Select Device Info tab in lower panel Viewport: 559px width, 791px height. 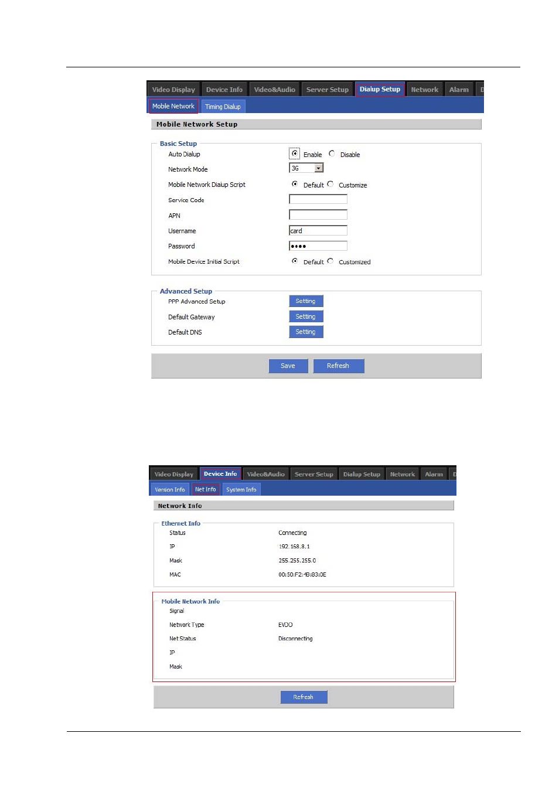coord(220,474)
